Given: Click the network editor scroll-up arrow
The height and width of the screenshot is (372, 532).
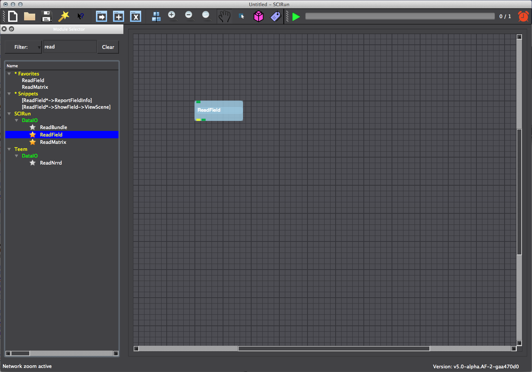Looking at the screenshot, I should coord(519,37).
